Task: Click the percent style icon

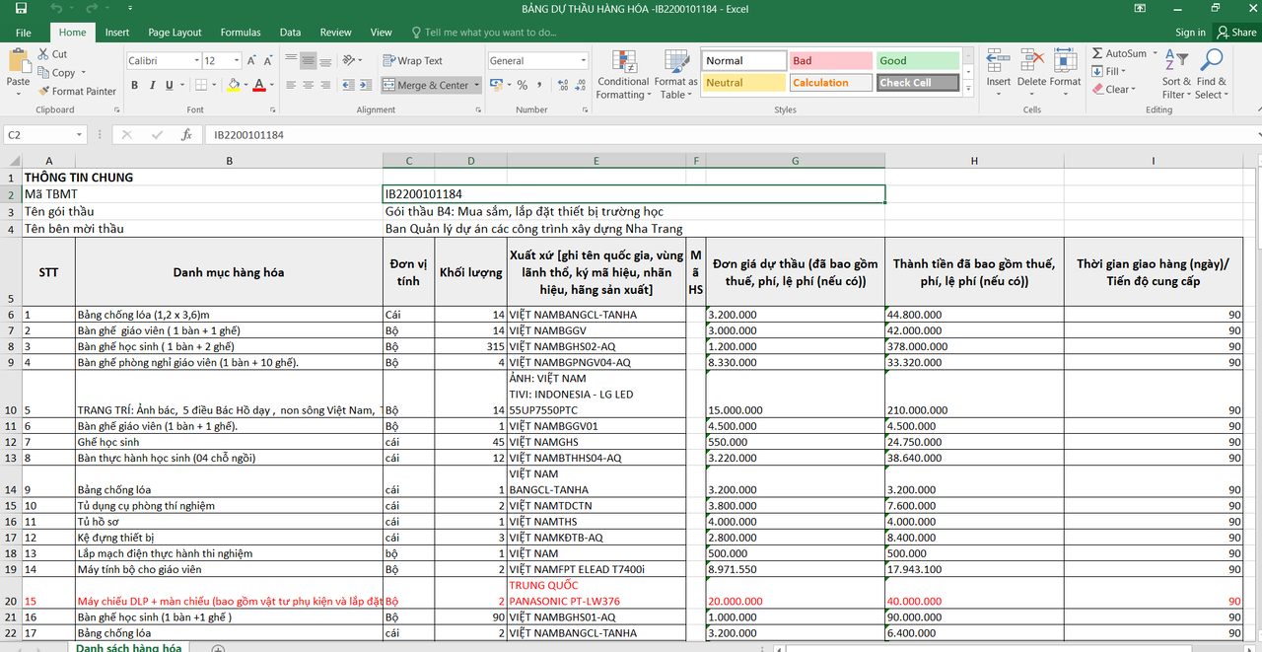Action: pos(523,85)
